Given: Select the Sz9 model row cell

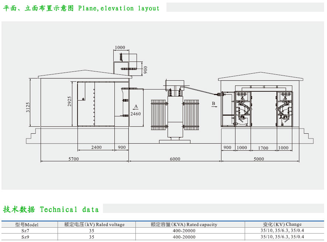Looking at the screenshot, I should point(25,237).
